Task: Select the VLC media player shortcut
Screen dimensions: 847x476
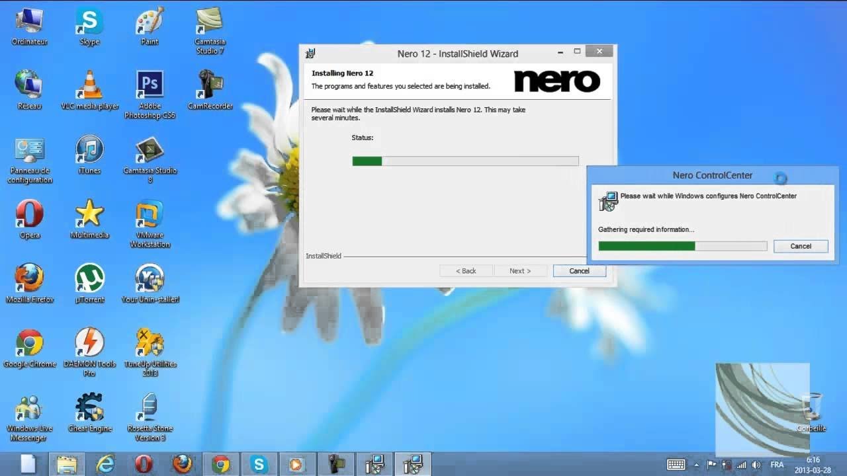Action: point(89,90)
